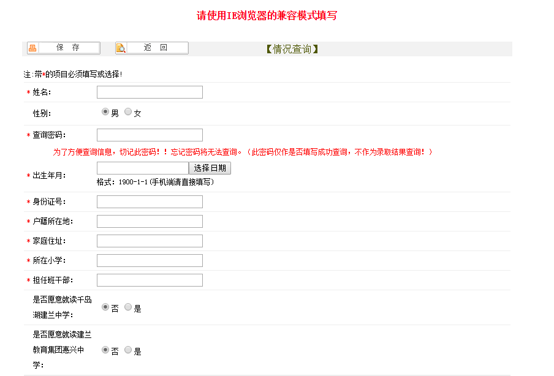Screen dimensions: 554x376
Task: Choose 是 for 建兰教育集团惠兴中学
Action: [x=128, y=350]
